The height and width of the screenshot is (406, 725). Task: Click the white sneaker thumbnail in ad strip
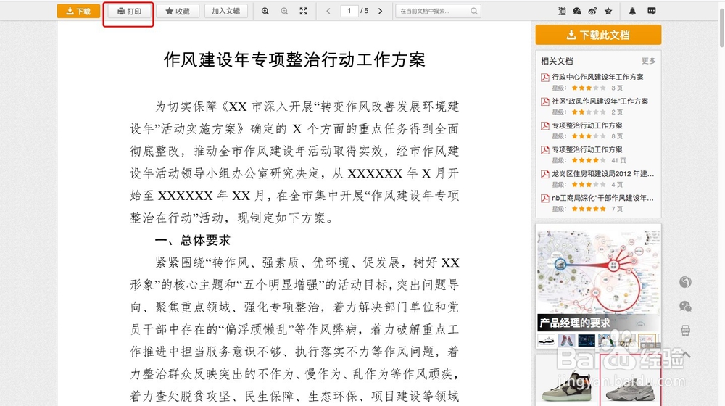coord(547,341)
